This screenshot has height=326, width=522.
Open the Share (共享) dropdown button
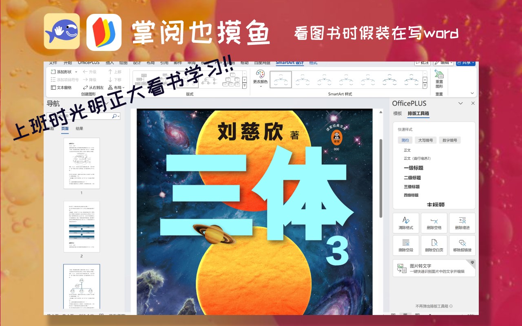coord(466,63)
